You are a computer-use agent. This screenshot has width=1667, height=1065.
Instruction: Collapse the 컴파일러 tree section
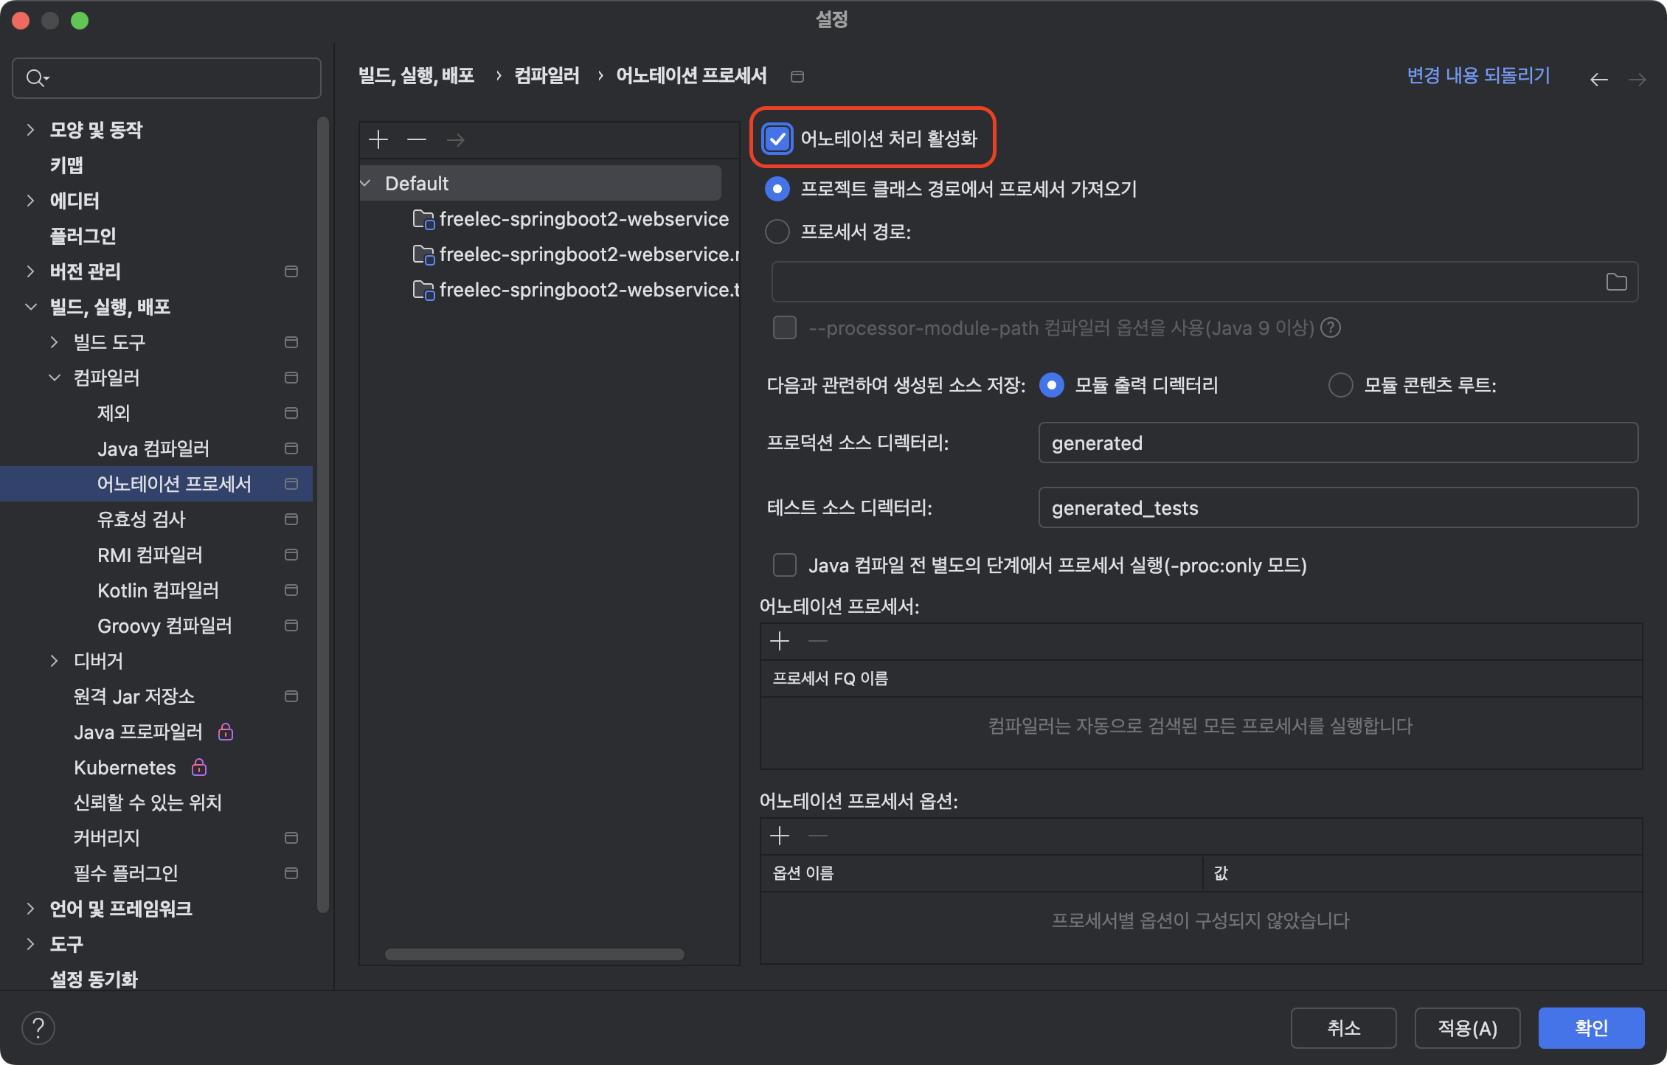tap(55, 378)
